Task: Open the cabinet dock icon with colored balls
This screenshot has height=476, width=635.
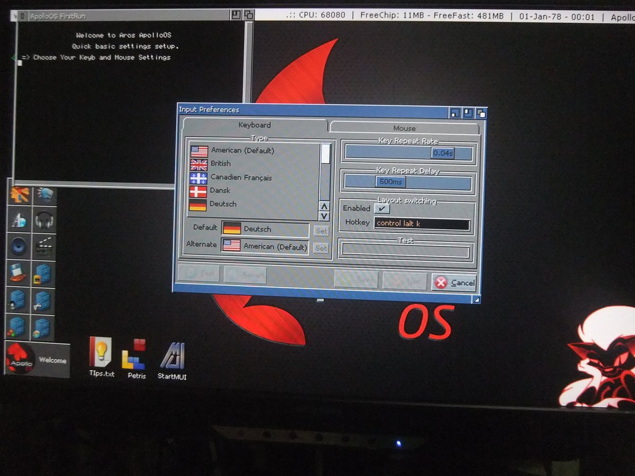Action: click(x=17, y=326)
